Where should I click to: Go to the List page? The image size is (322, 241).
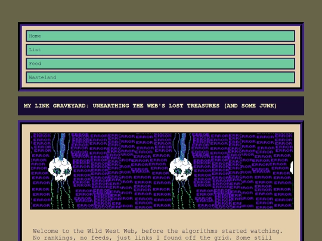click(x=160, y=50)
